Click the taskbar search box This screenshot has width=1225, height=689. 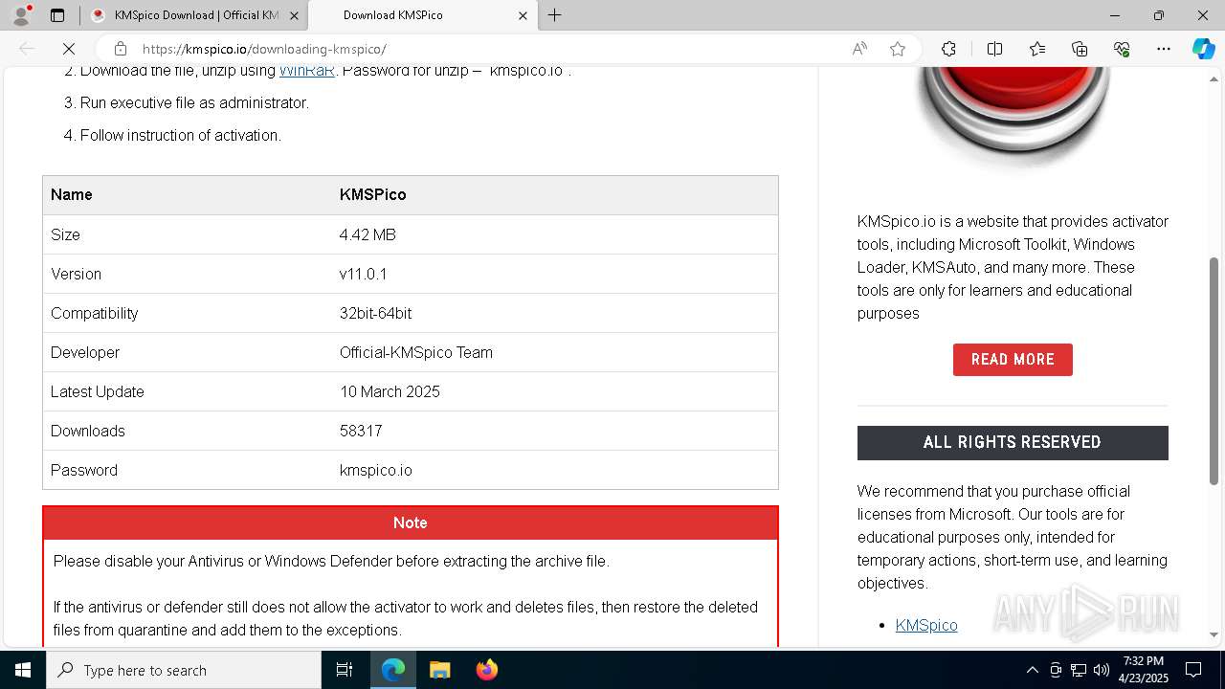tap(184, 670)
